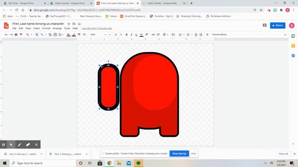Open the Border dash menu
This screenshot has width=298, height=167.
coord(84,35)
